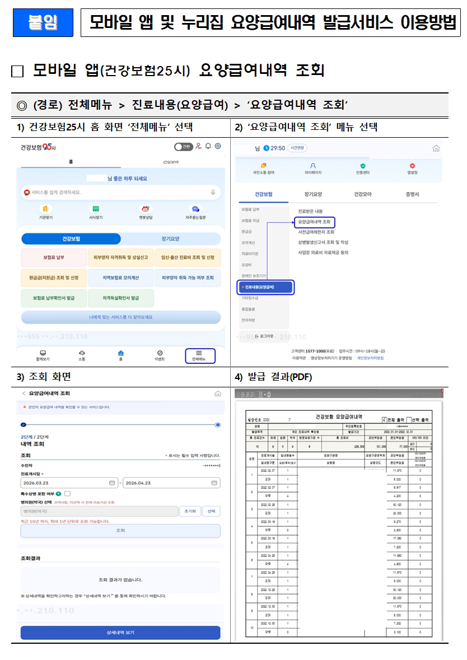This screenshot has width=467, height=660.
Task: Toggle the 간편 mode switch
Action: [184, 147]
